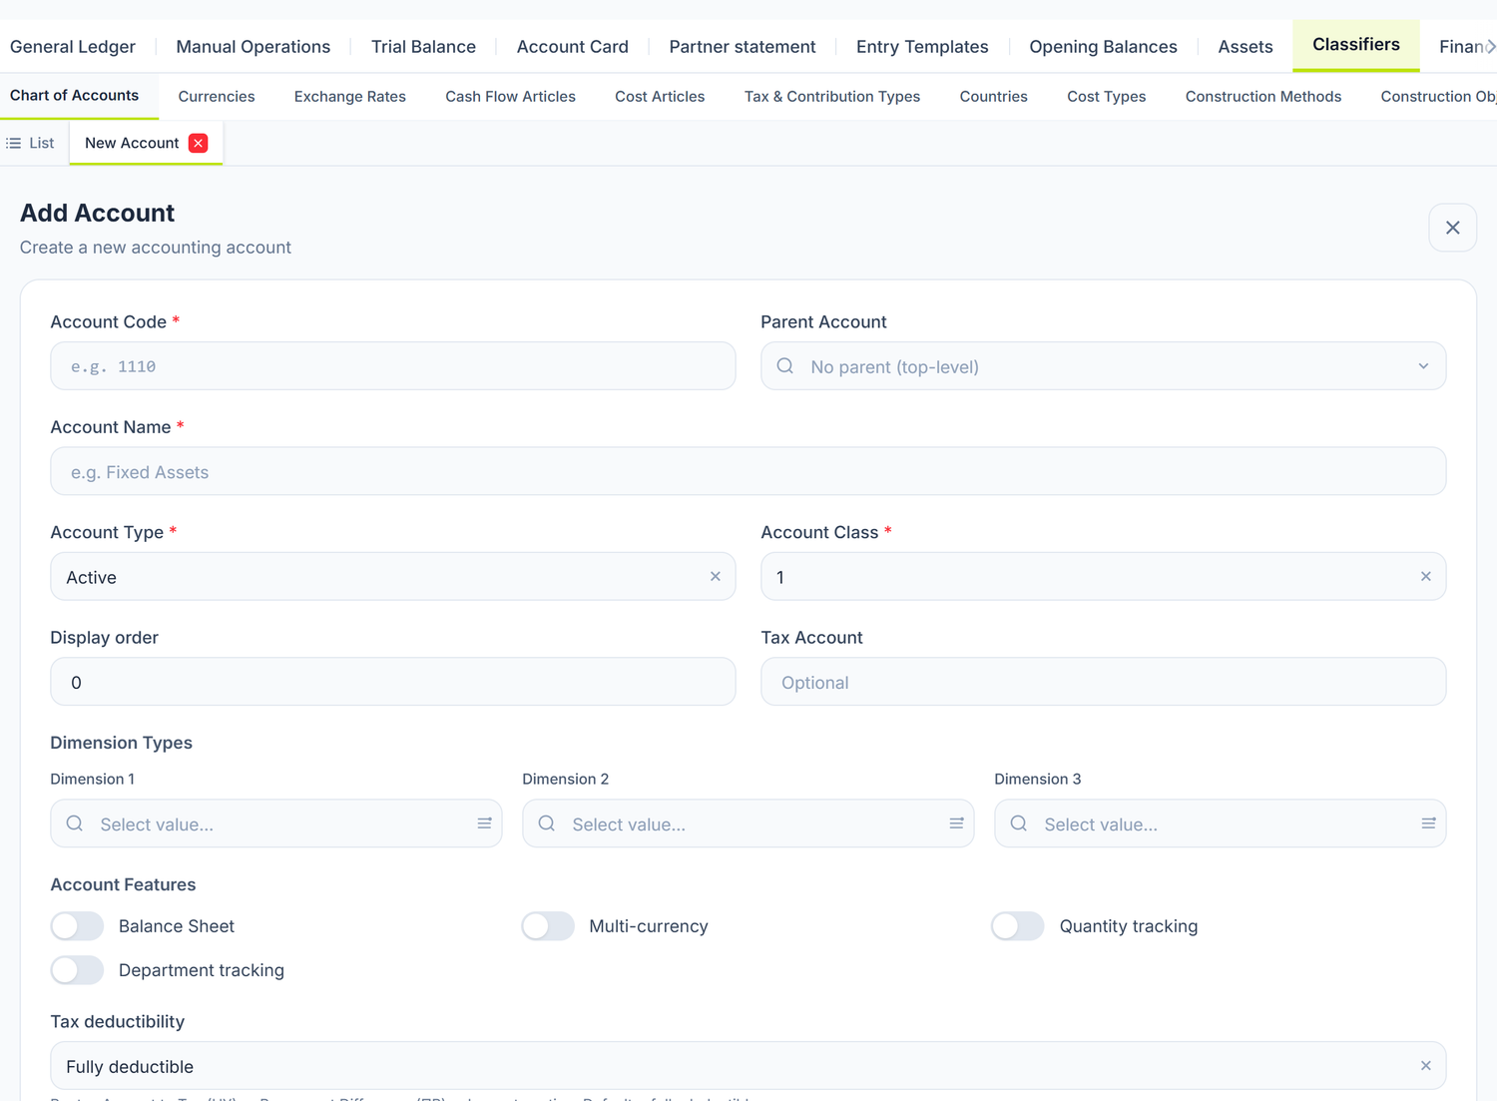
Task: Enable the Balance Sheet toggle
Action: click(77, 926)
